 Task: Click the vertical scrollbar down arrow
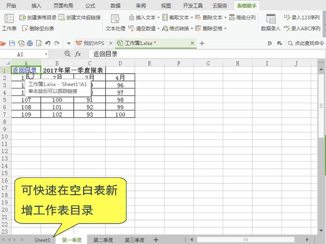(321, 230)
